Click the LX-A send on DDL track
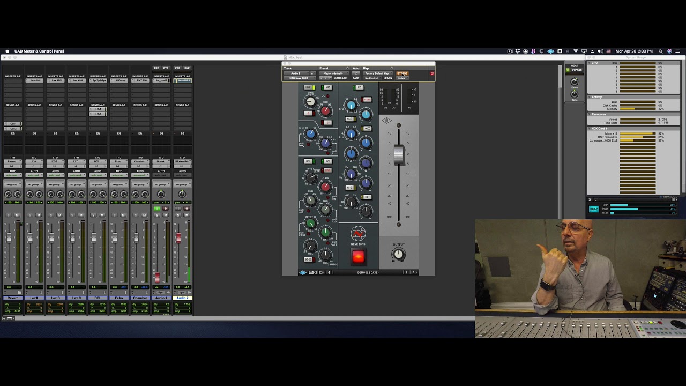Image resolution: width=686 pixels, height=386 pixels. pos(98,109)
